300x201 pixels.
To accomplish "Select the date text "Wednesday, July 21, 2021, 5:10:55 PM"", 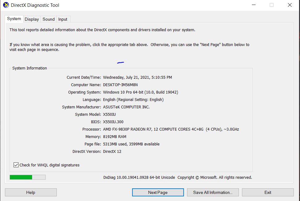I will coord(137,77).
